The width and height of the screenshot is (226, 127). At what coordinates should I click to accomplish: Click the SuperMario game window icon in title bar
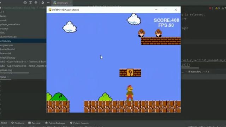click(50, 10)
